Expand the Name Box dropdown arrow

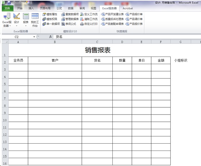pos(34,37)
